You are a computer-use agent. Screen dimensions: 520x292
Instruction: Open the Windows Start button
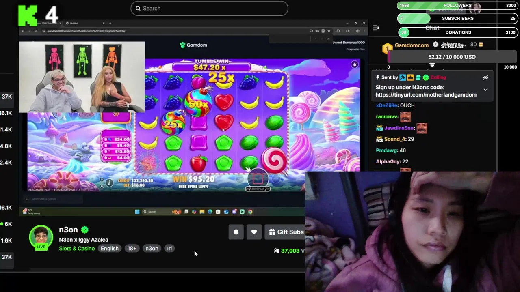137,212
